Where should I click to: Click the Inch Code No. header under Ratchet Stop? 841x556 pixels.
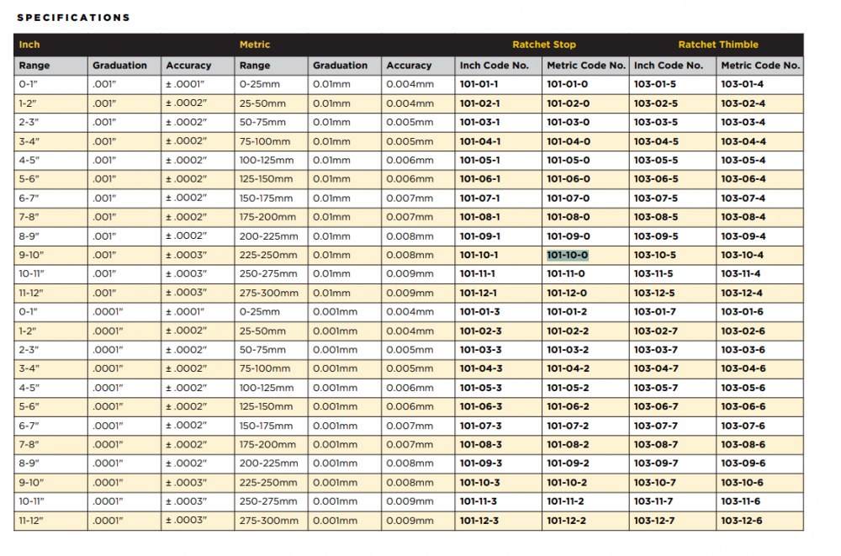pyautogui.click(x=494, y=66)
